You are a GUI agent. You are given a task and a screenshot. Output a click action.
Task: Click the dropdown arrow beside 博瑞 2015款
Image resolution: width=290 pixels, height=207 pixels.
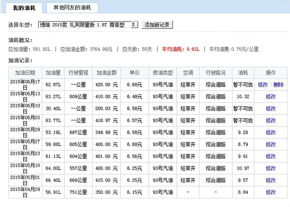pos(134,25)
